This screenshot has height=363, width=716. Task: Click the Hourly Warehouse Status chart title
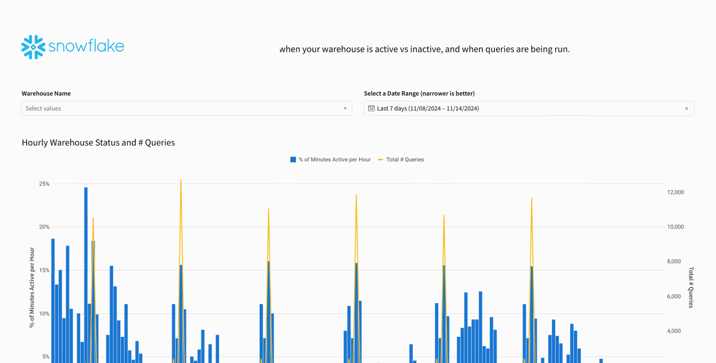[x=98, y=143]
